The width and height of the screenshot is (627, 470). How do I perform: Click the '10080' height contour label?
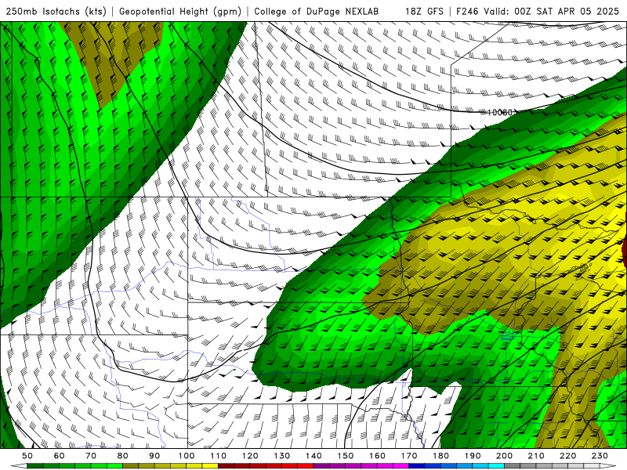click(500, 112)
